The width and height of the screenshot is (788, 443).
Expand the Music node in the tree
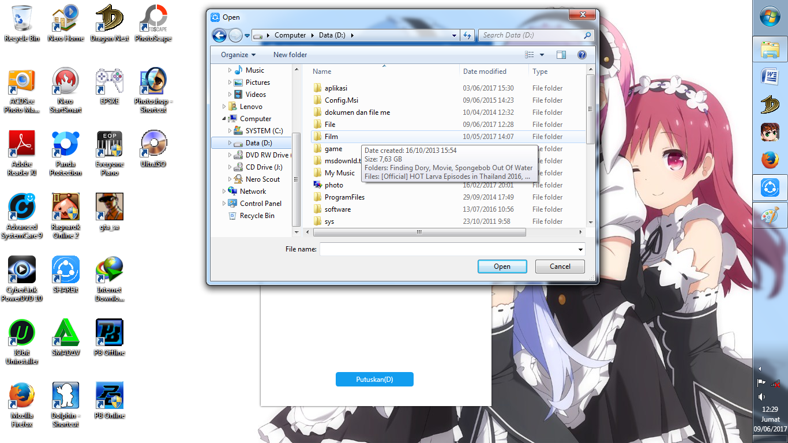(230, 70)
